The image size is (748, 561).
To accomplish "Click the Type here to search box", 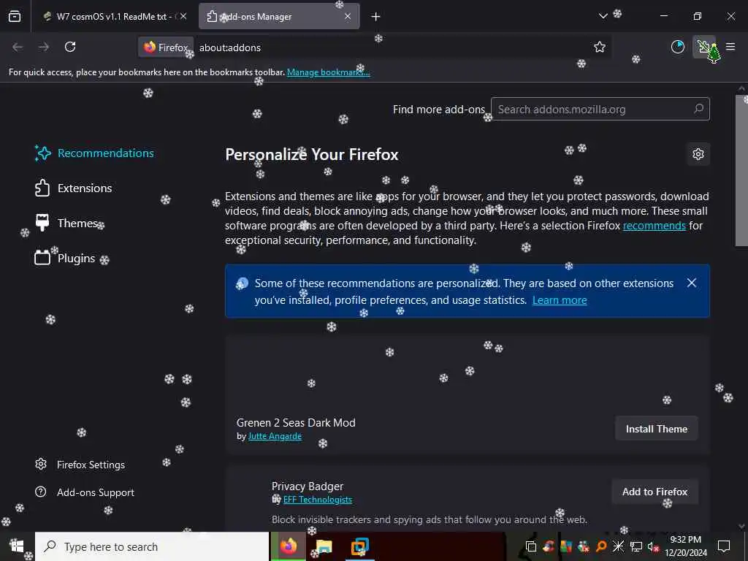I will [x=152, y=546].
